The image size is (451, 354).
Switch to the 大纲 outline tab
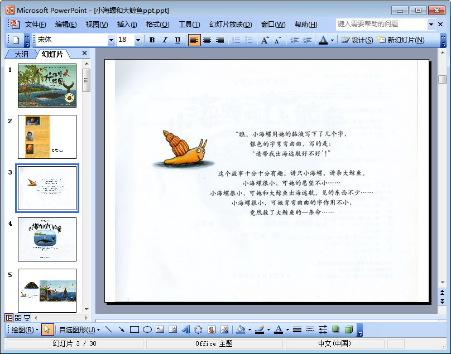(x=21, y=54)
